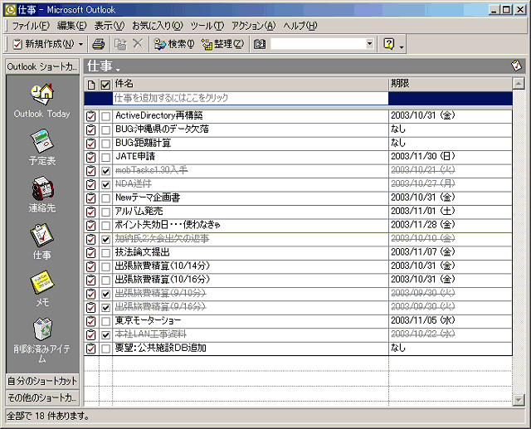Open the 表示 menu

point(109,26)
